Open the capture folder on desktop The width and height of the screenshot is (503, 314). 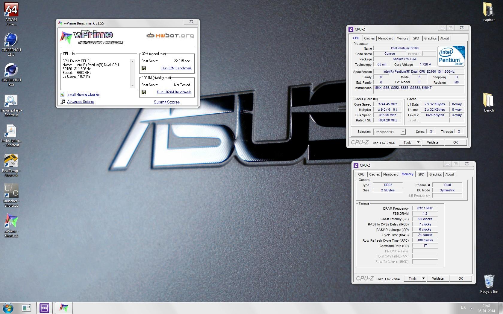[x=489, y=12]
